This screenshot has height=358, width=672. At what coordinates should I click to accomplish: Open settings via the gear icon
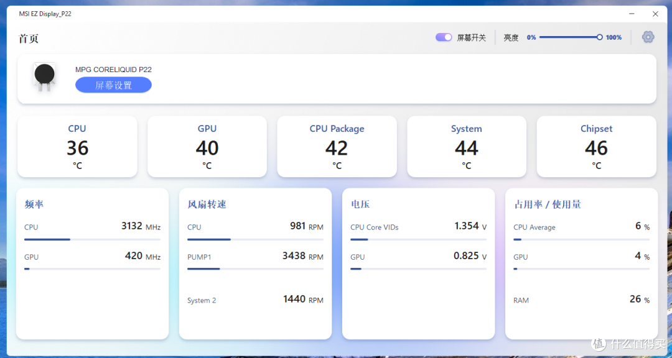point(648,37)
